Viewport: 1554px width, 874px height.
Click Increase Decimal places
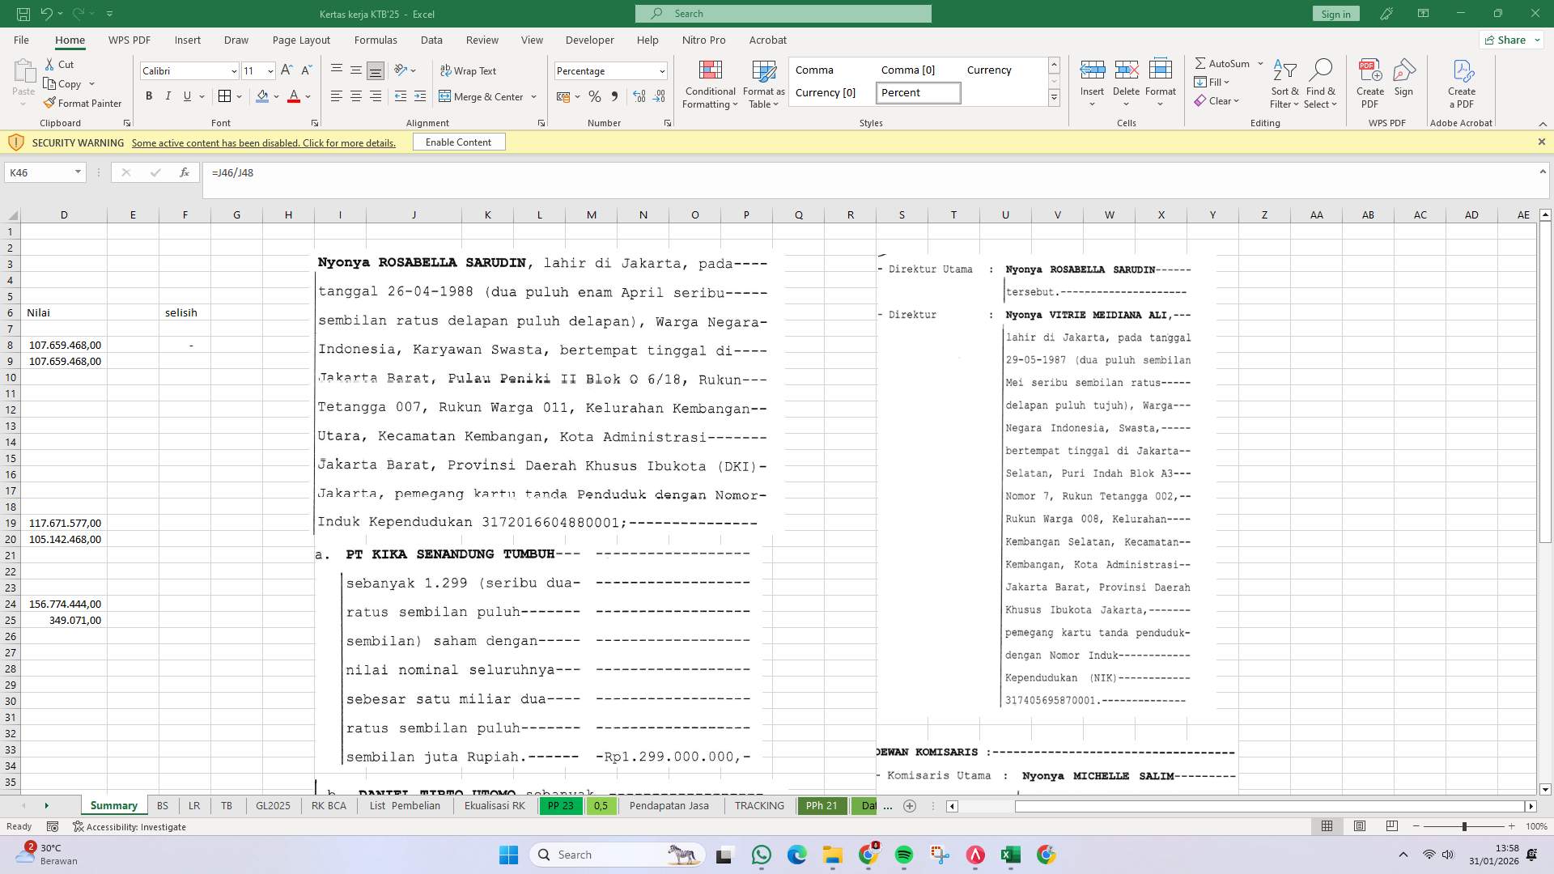pos(639,96)
